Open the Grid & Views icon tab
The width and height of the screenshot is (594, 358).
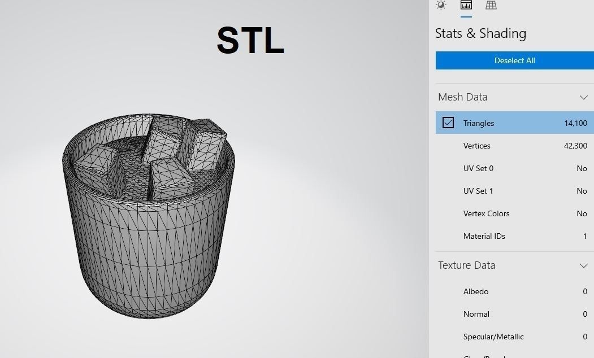click(491, 5)
